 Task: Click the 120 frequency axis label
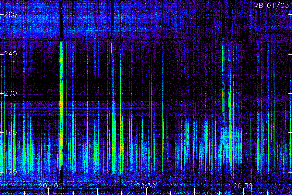point(10,172)
